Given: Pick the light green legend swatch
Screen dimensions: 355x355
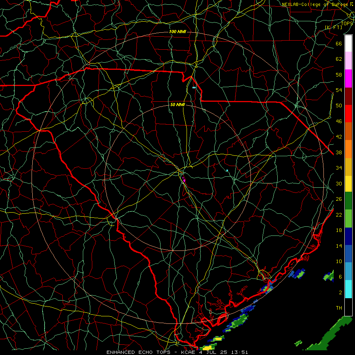Looking at the screenshot, I should 348,219.
